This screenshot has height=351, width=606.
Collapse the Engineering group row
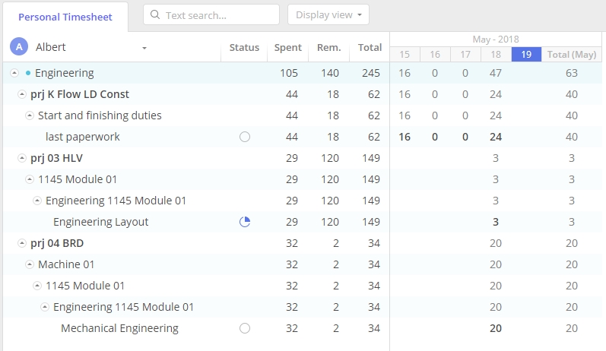point(14,74)
